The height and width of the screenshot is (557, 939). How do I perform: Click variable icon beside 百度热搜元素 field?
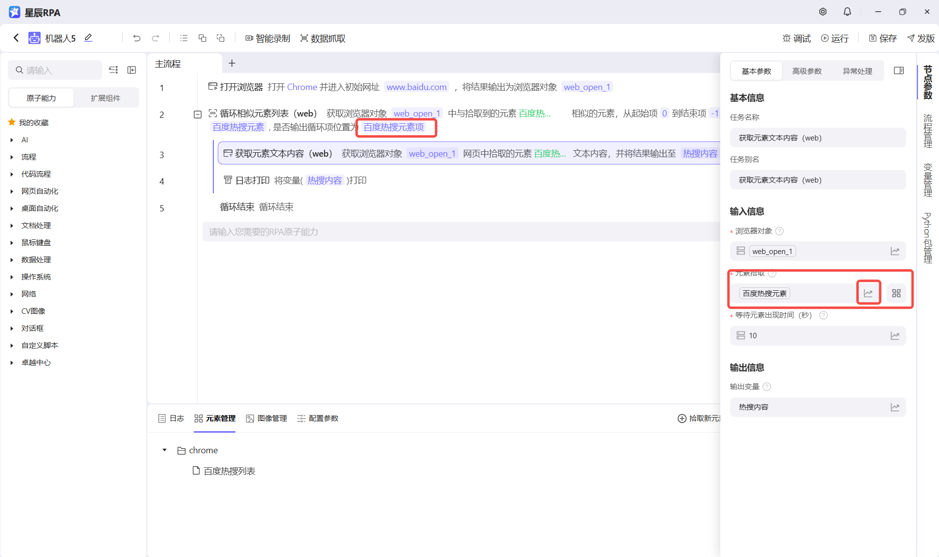(868, 293)
